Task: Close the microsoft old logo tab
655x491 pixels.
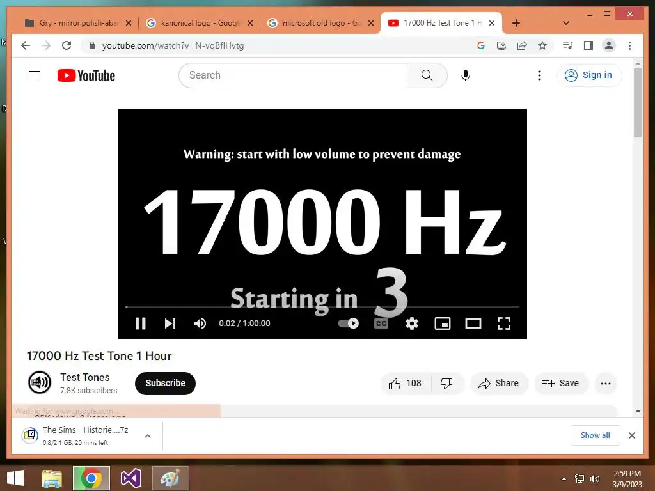Action: click(370, 23)
